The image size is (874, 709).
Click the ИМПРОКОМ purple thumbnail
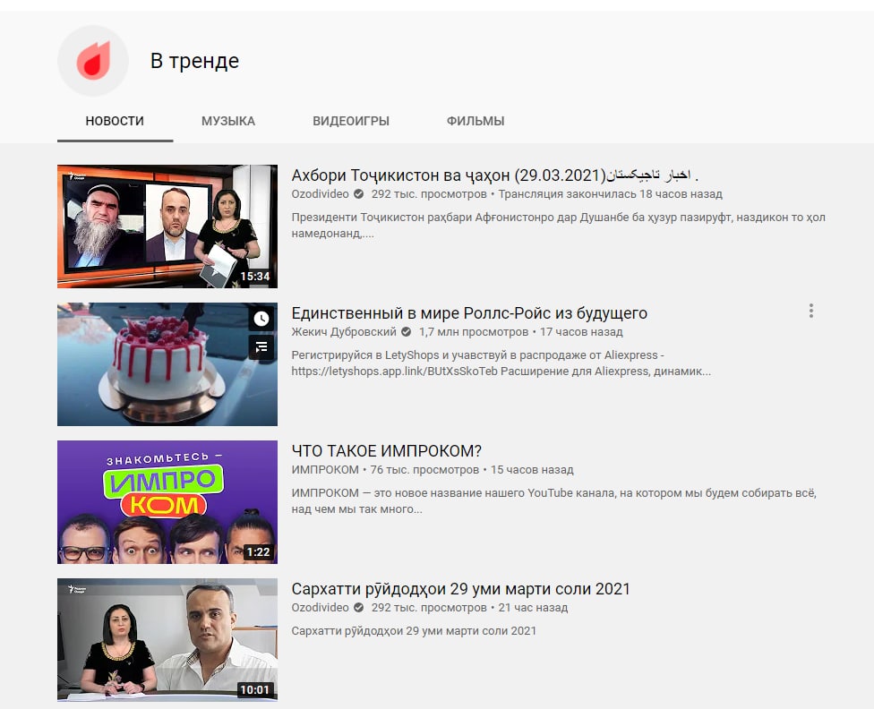tap(167, 502)
